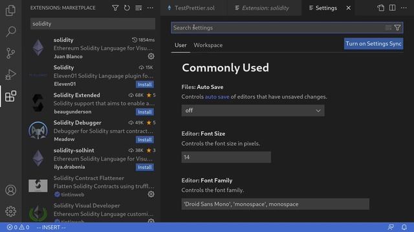Click the Commonly Used heading

[225, 68]
